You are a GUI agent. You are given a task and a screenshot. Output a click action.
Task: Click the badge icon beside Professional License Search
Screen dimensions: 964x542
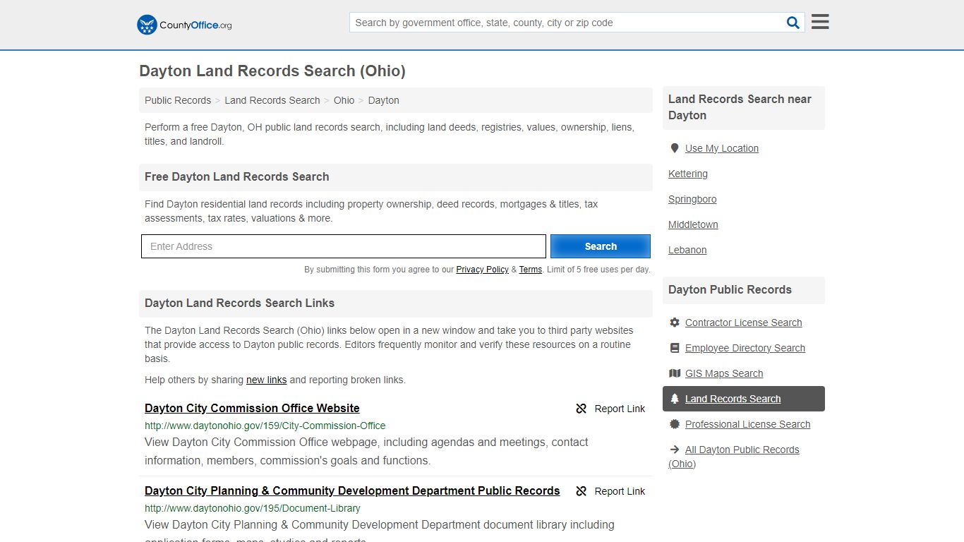click(675, 424)
